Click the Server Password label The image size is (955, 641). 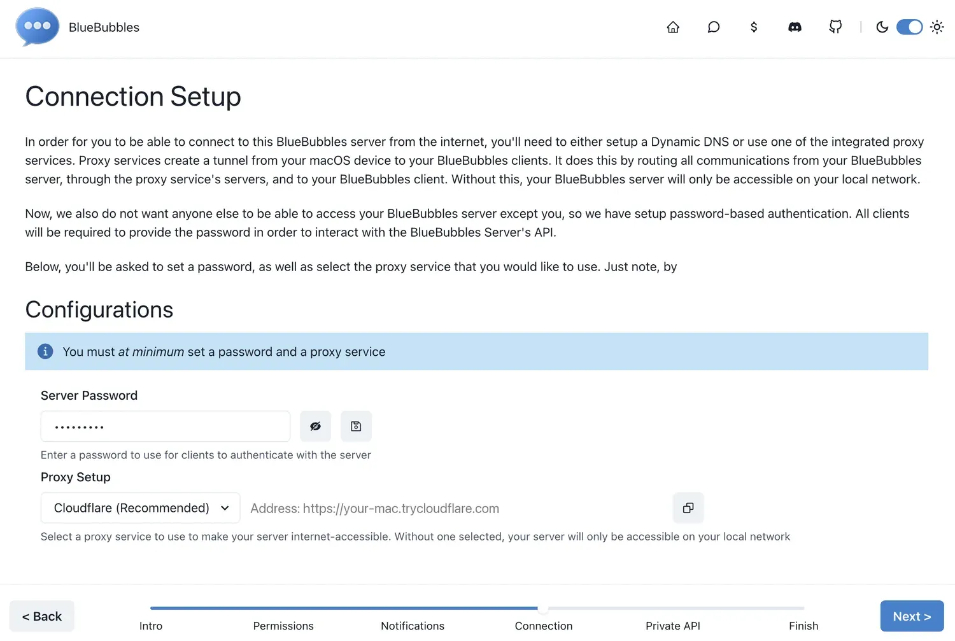(x=89, y=395)
